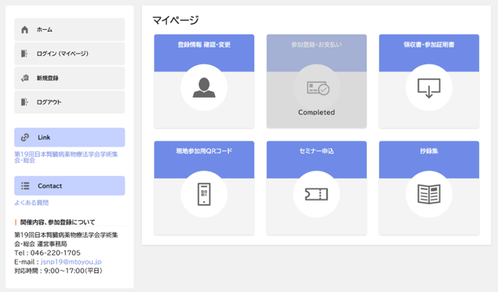Click the receipt download arrow icon

coord(429,88)
